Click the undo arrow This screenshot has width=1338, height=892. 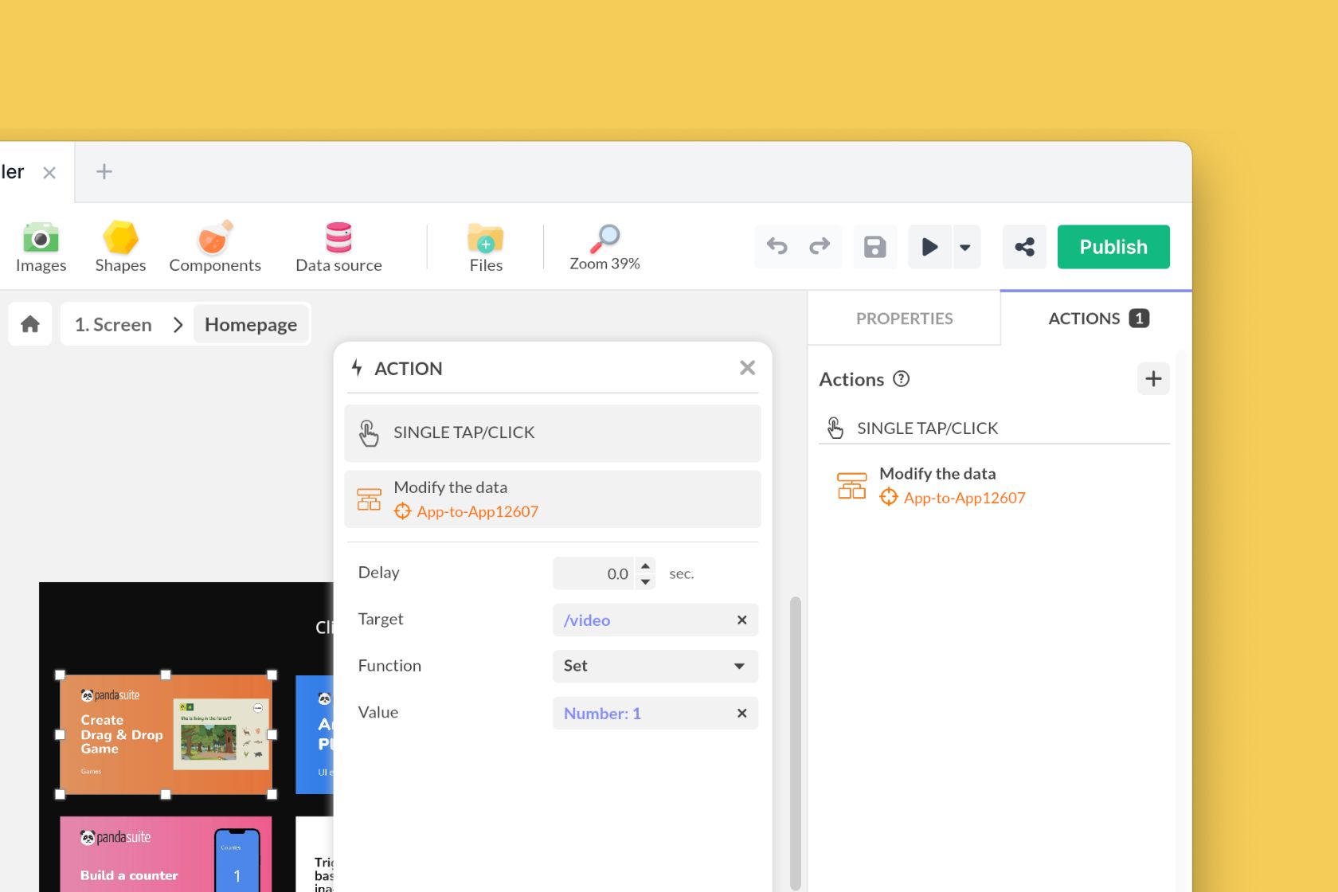coord(777,247)
